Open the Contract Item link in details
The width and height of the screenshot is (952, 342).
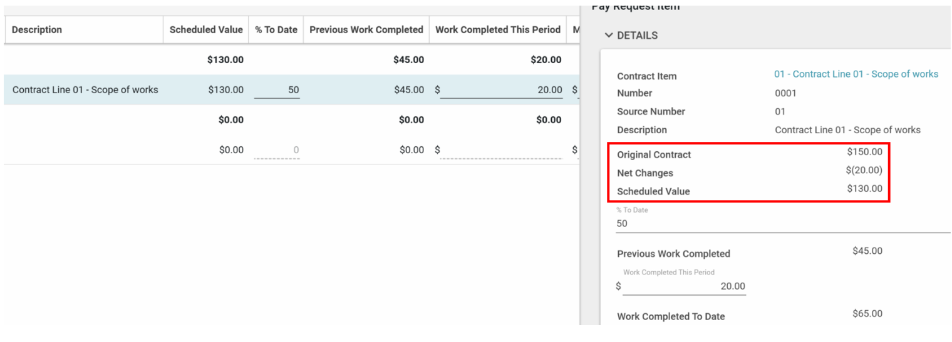(x=856, y=74)
